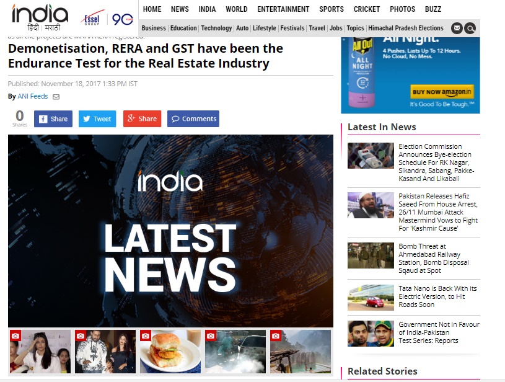Click Buy Now Amazon.in ad button
Image resolution: width=505 pixels, height=382 pixels.
pyautogui.click(x=442, y=92)
